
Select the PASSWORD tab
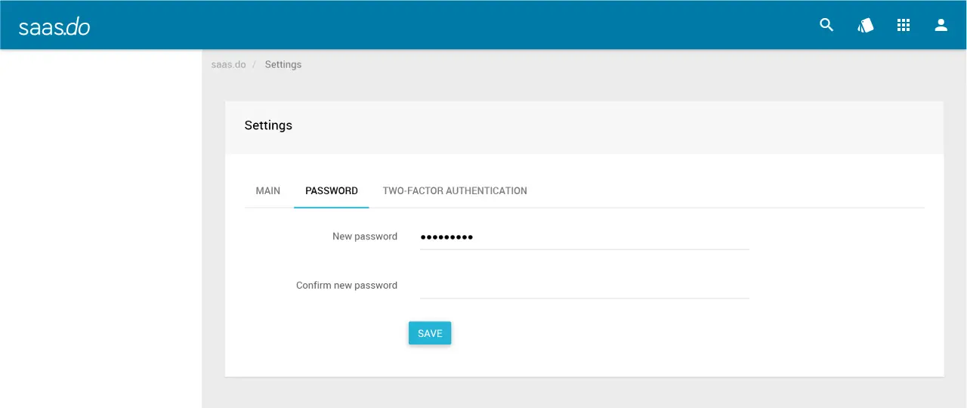[332, 190]
